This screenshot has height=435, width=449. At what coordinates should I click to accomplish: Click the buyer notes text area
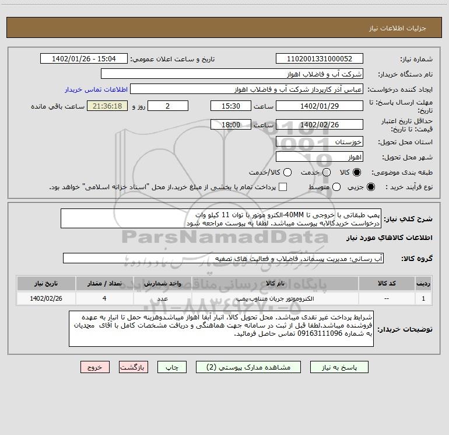click(221, 329)
